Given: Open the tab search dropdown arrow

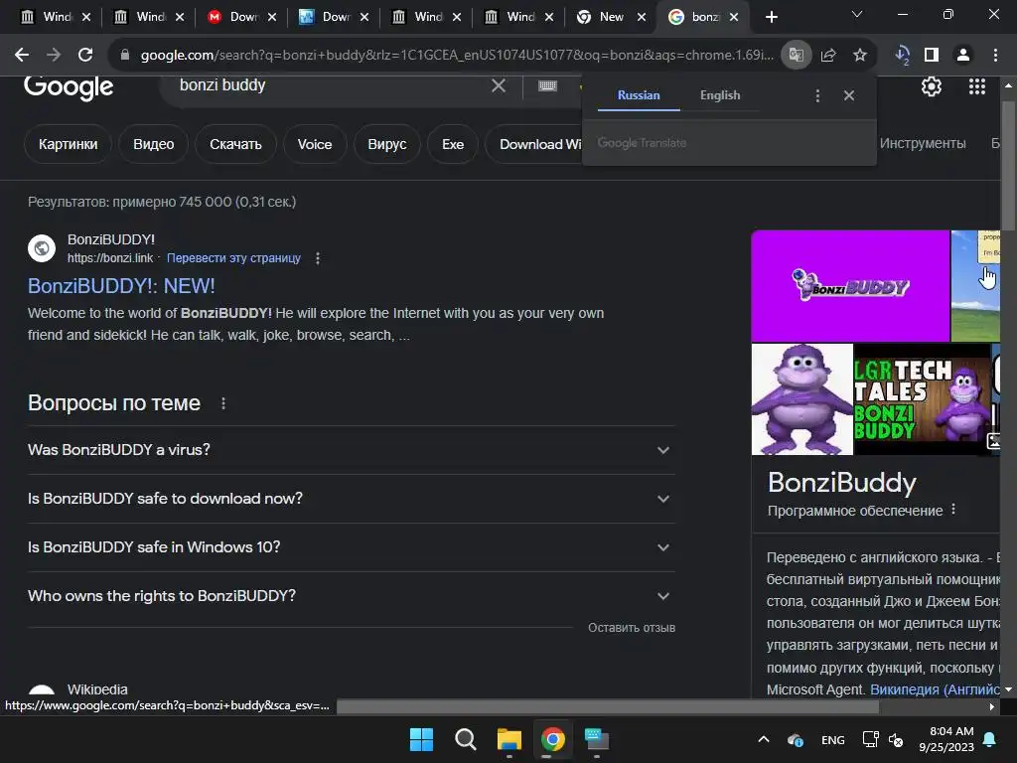Looking at the screenshot, I should pyautogui.click(x=857, y=14).
